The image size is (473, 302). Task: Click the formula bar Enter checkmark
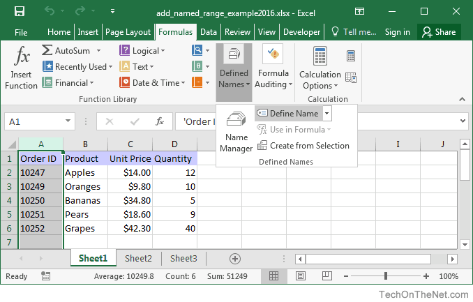(x=135, y=121)
